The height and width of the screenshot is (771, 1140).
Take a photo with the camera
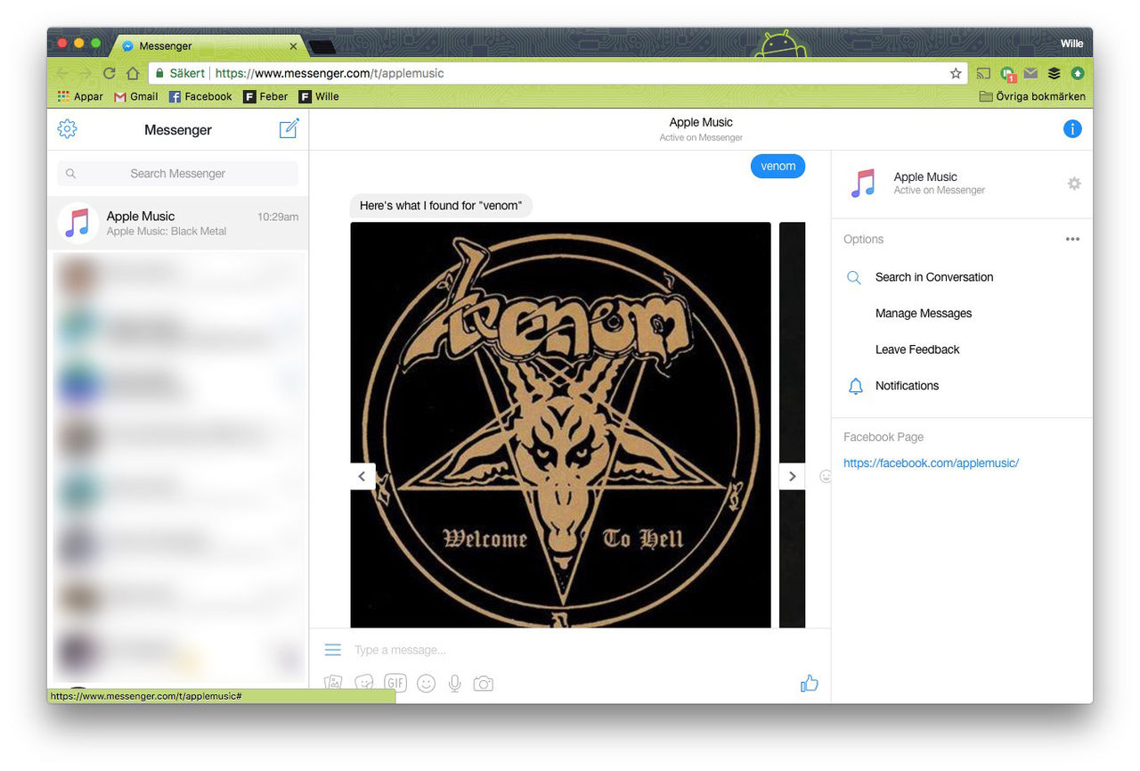pos(483,684)
